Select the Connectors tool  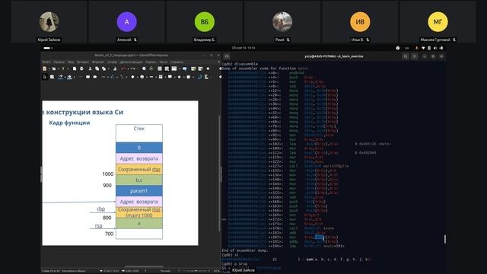click(123, 77)
